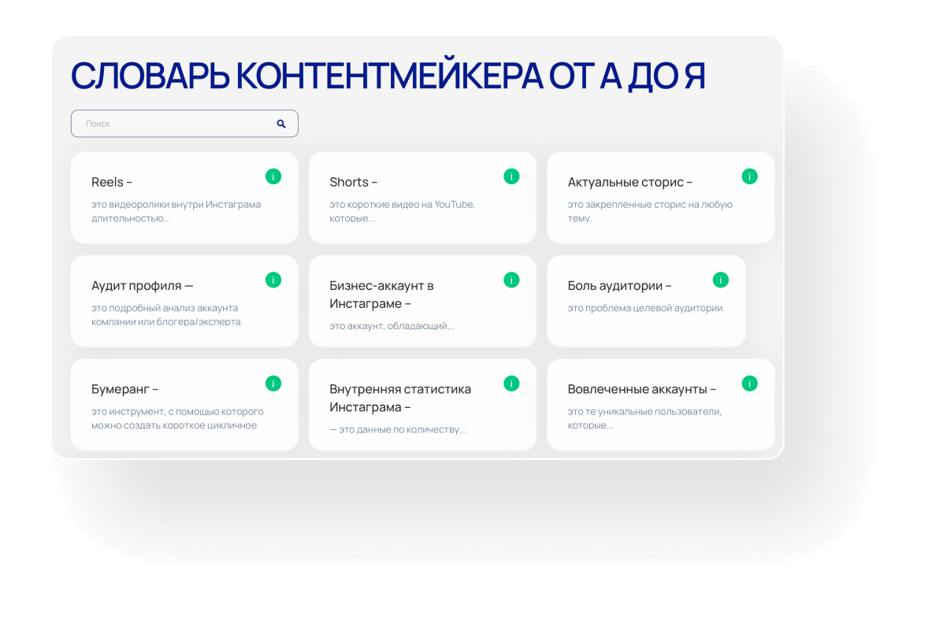928x619 pixels.
Task: Open info icon on Внутренняя статистика Инстаграма card
Action: (x=511, y=384)
